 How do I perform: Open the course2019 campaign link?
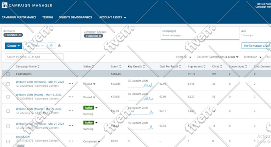pyautogui.click(x=23, y=137)
